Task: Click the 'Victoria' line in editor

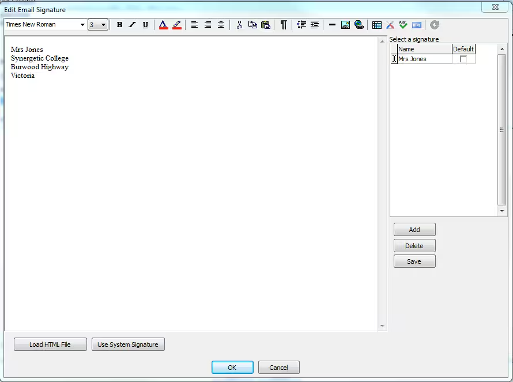Action: coord(22,76)
